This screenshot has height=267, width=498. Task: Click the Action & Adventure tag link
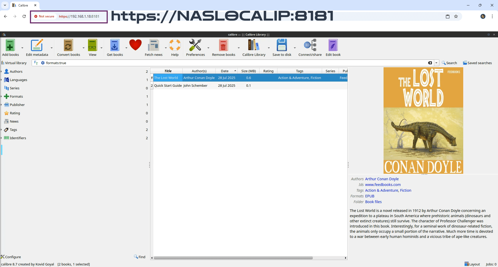381,190
